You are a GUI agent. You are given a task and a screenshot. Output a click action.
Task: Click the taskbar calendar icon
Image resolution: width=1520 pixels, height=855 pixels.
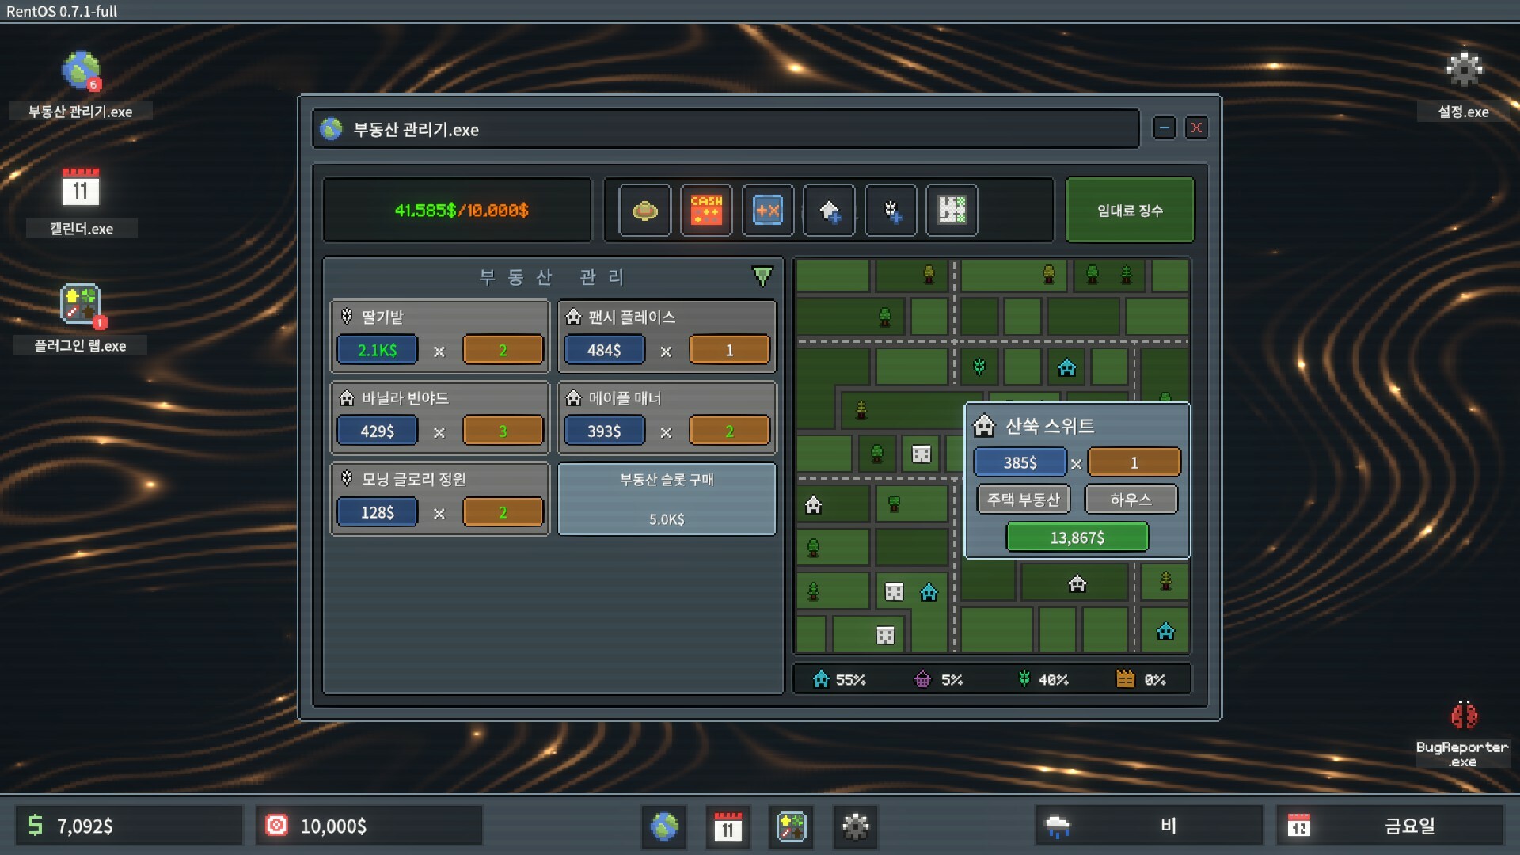tap(728, 827)
